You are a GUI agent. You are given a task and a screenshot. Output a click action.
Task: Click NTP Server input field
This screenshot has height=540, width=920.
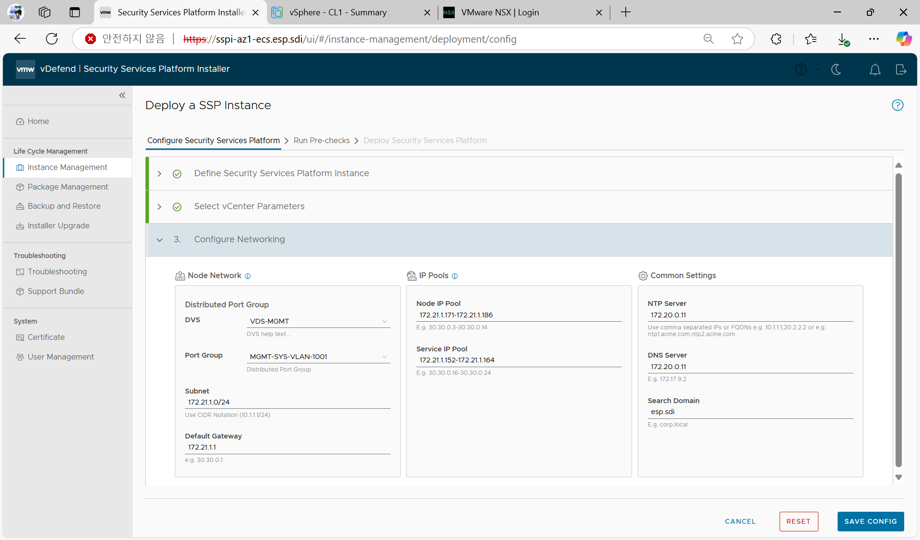[750, 315]
